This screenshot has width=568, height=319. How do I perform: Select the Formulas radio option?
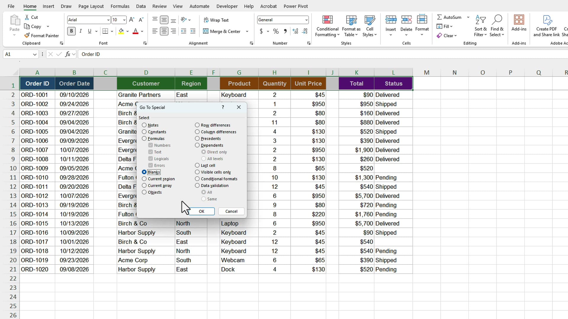pos(144,139)
